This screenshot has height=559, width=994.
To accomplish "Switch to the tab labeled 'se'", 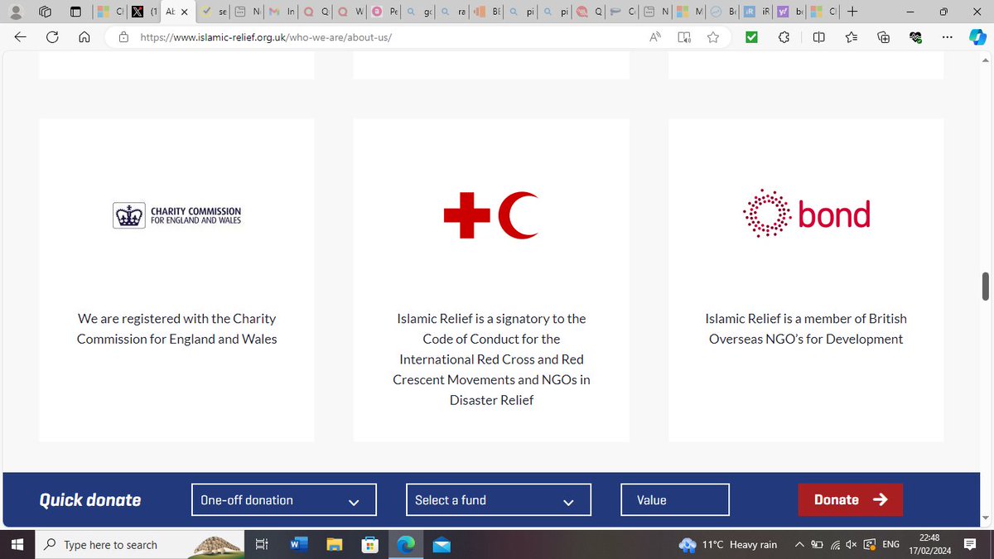I will click(x=214, y=12).
